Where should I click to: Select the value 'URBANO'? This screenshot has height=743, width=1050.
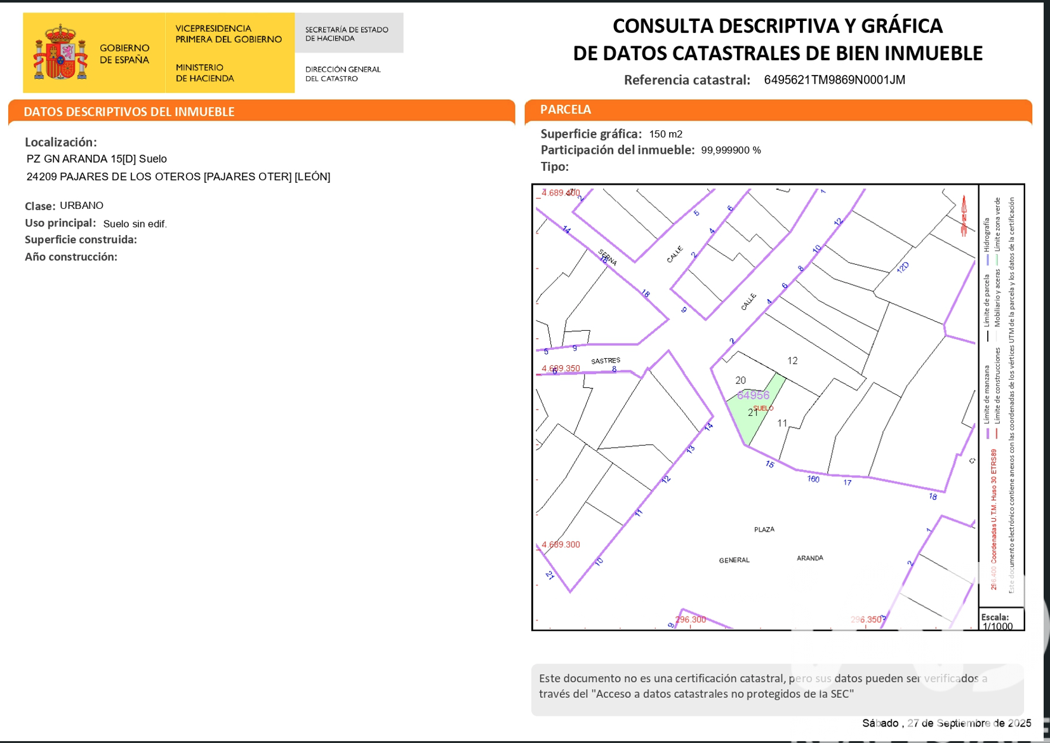[81, 206]
